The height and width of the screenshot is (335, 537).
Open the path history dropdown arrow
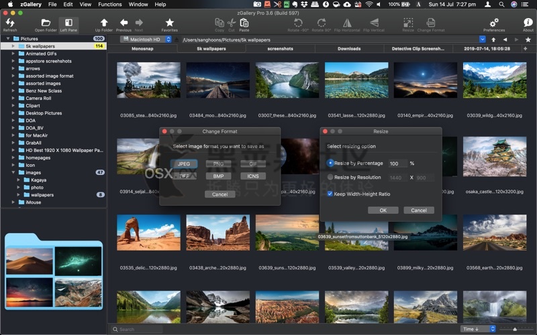[x=482, y=40]
